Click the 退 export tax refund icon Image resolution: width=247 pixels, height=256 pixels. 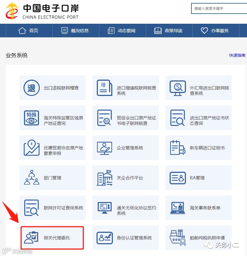click(x=32, y=88)
